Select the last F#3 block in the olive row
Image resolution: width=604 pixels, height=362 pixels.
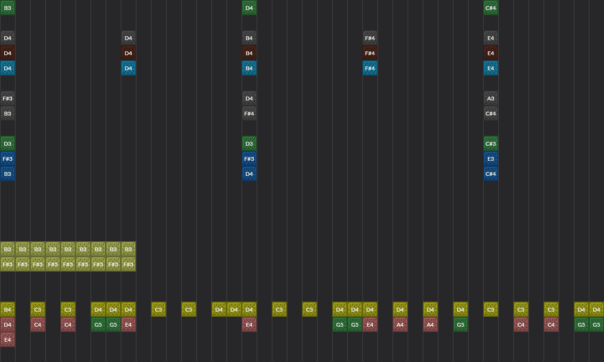coord(128,264)
